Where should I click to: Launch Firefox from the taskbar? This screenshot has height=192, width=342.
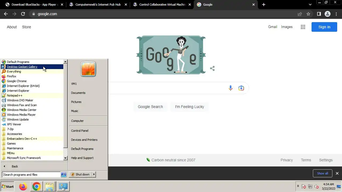point(23,186)
